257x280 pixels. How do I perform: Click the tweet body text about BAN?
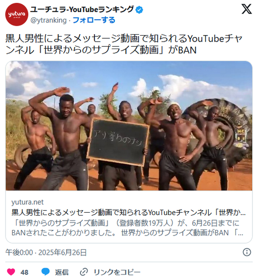(x=124, y=44)
